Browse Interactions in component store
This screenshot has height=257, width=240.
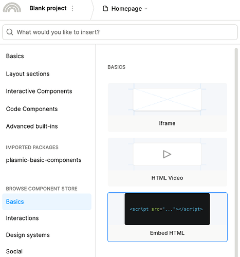point(23,218)
